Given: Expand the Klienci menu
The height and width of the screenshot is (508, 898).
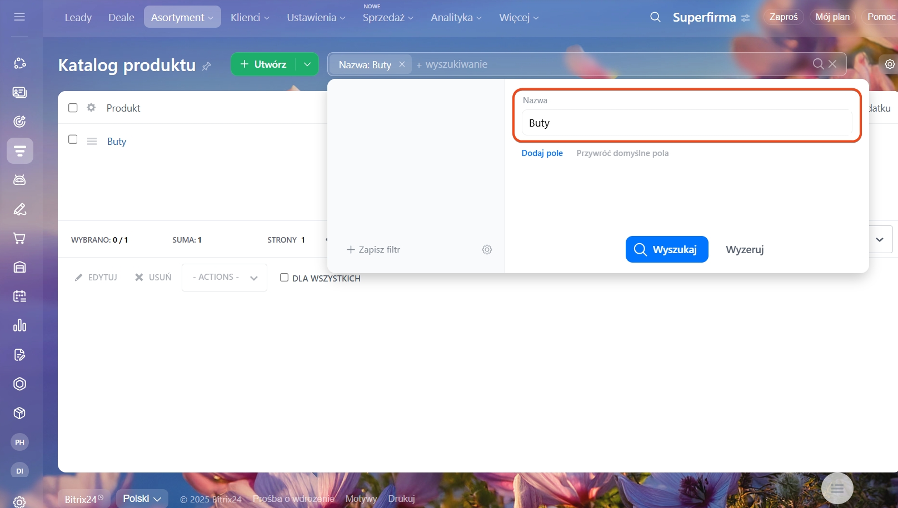Looking at the screenshot, I should click(x=250, y=17).
